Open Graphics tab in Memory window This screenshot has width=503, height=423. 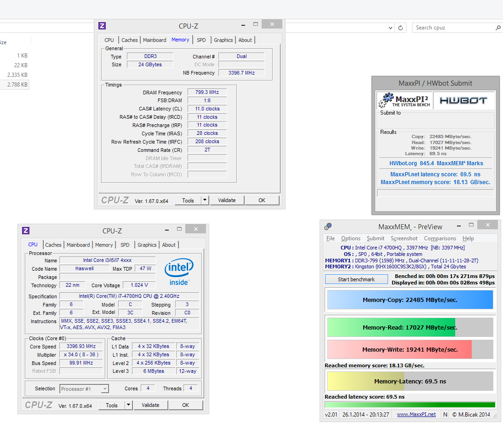[223, 40]
